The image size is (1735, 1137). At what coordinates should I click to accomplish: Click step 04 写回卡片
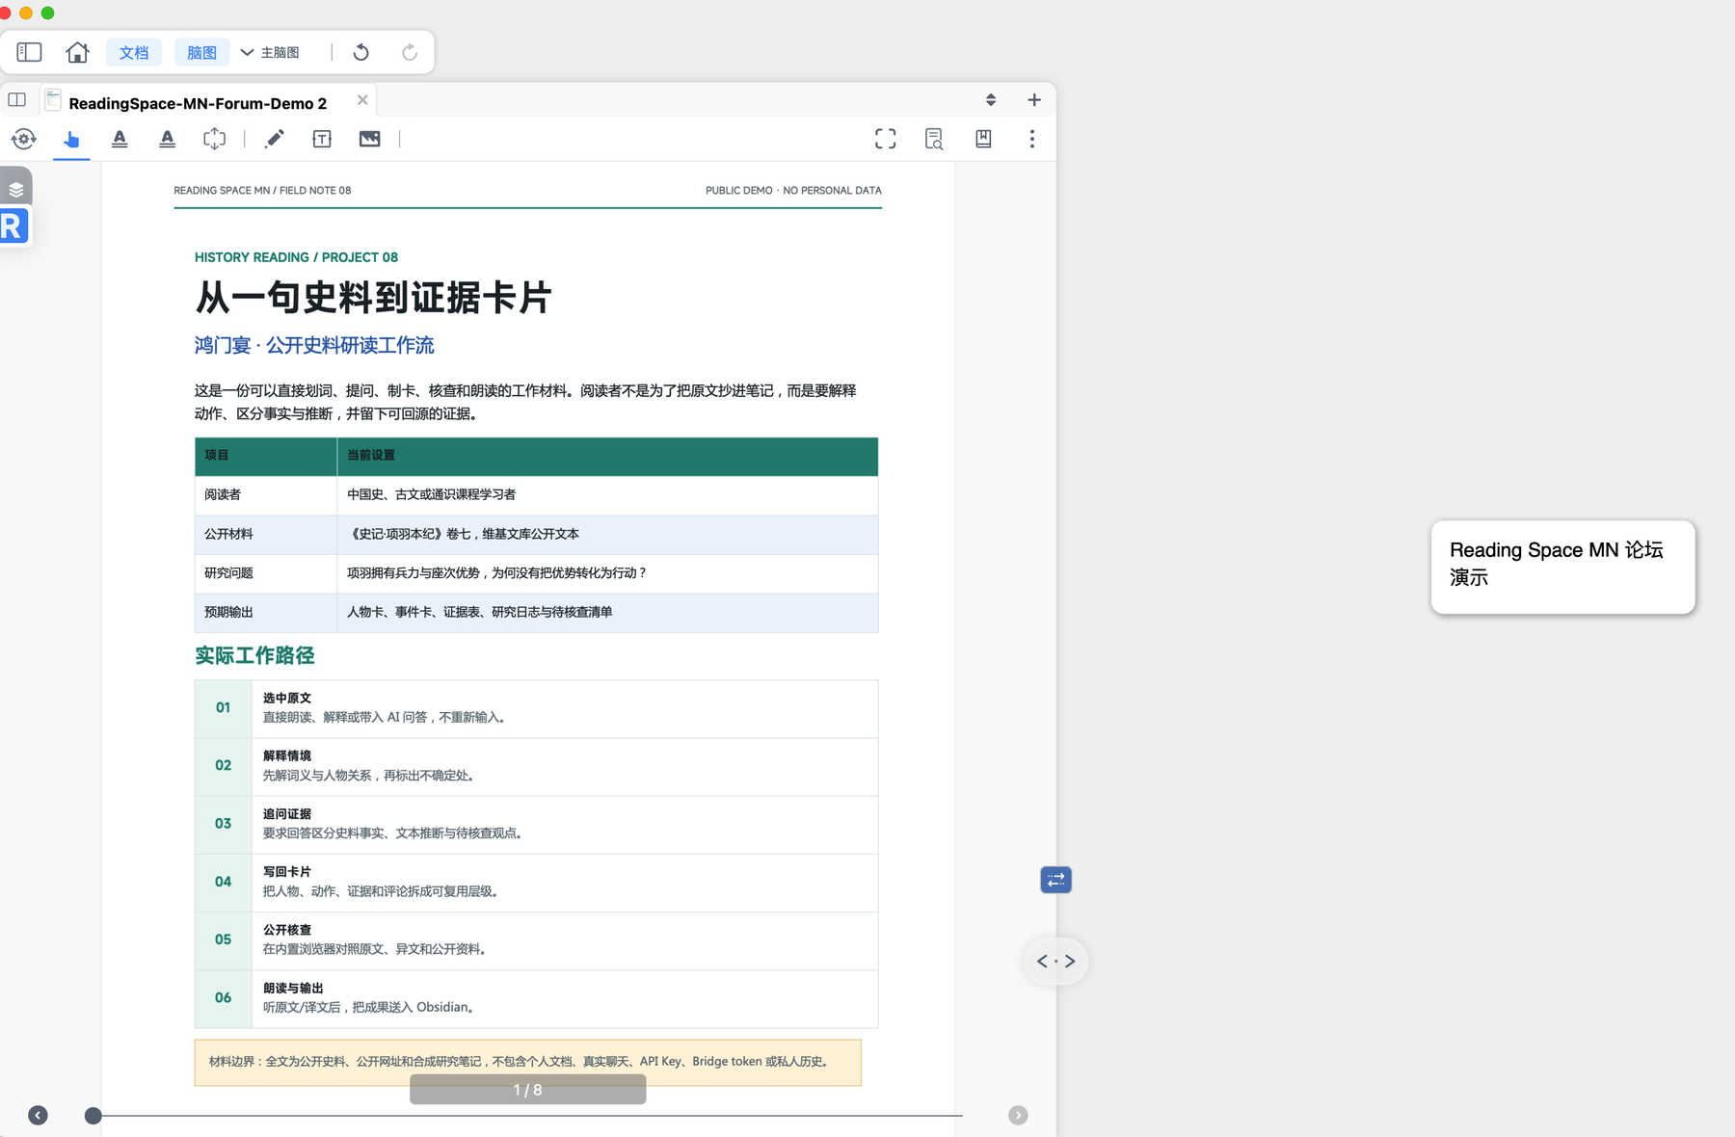[x=536, y=882]
